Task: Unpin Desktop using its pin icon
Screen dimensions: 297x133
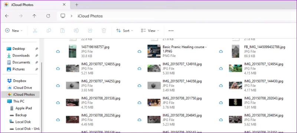Action: pos(36,49)
